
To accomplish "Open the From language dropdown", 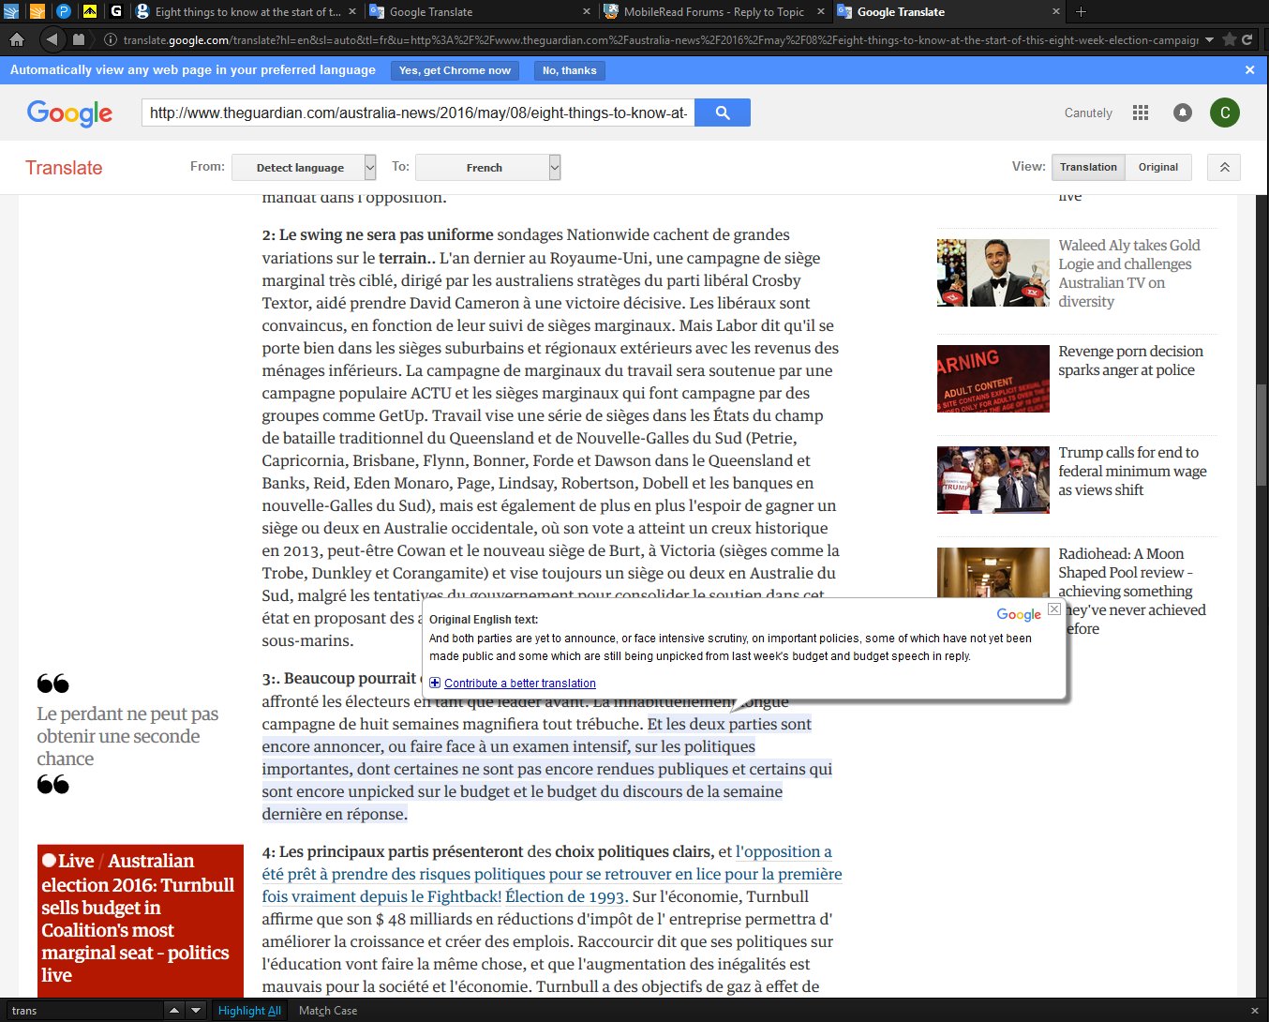I will tap(304, 167).
